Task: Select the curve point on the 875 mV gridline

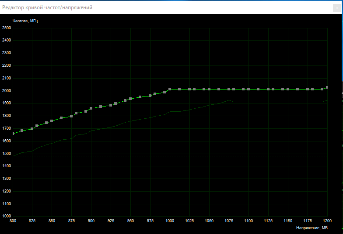Action: [x=71, y=116]
